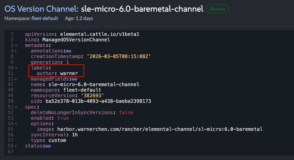Collapse the labels block fold arrow
294x160 pixels.
tap(16, 68)
